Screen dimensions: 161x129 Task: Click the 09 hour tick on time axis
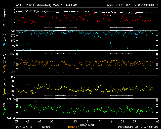coord(52,121)
